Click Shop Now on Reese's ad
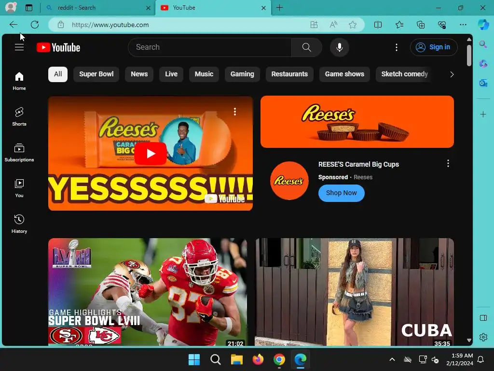Viewport: 494px width, 371px height. 341,193
